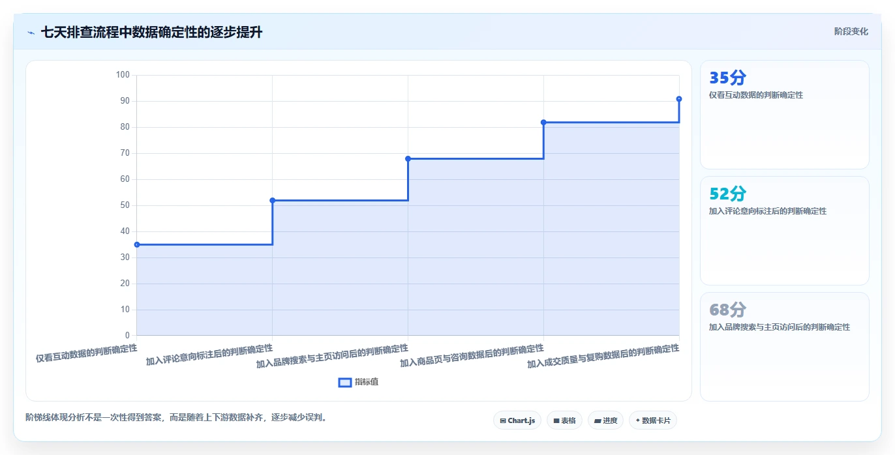Toggle the 指标值 legend swatch
The image size is (895, 455).
click(x=345, y=382)
